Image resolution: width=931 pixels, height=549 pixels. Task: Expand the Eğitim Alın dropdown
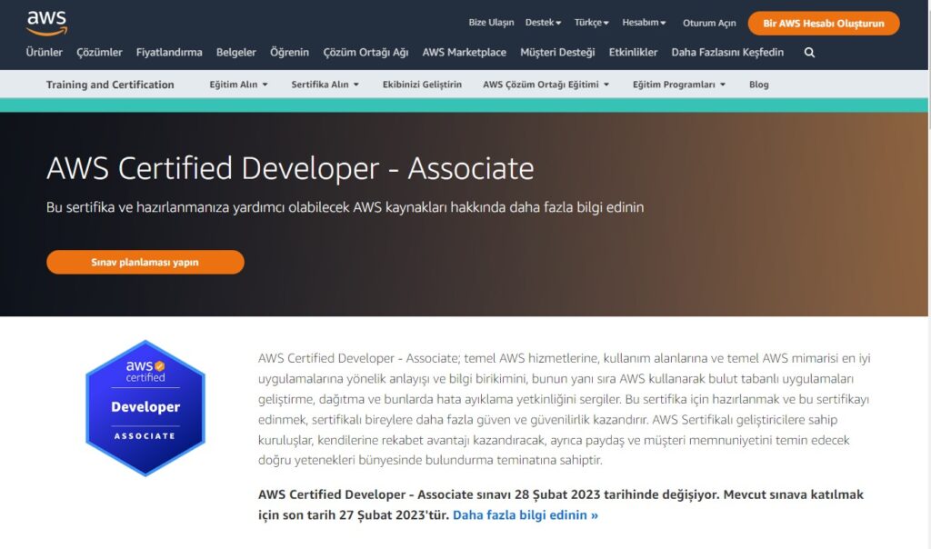click(239, 85)
